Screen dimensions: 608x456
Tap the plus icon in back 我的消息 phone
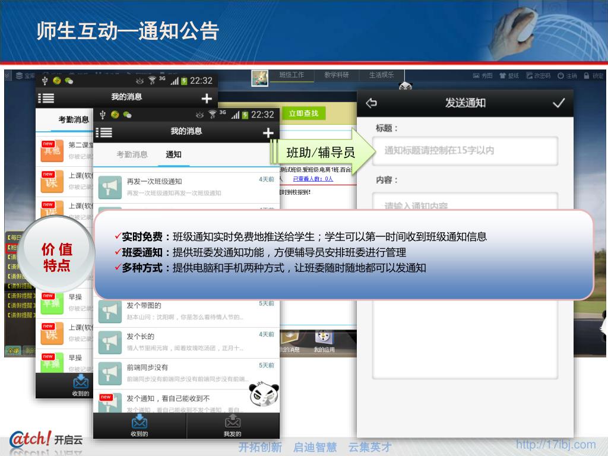[207, 99]
